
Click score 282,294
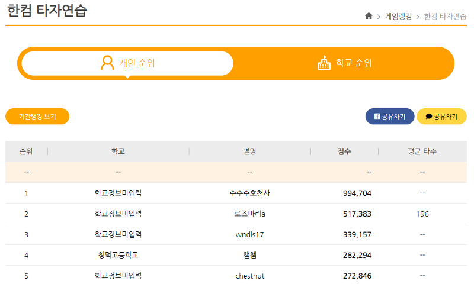coord(357,255)
